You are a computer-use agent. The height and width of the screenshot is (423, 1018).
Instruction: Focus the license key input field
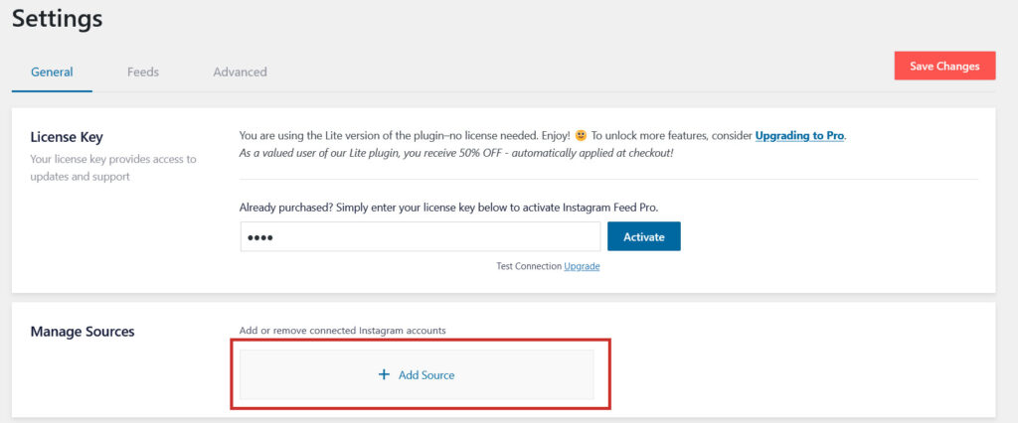pyautogui.click(x=421, y=236)
